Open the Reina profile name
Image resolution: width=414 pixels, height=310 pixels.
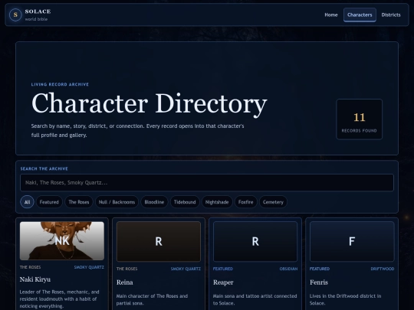pyautogui.click(x=125, y=282)
